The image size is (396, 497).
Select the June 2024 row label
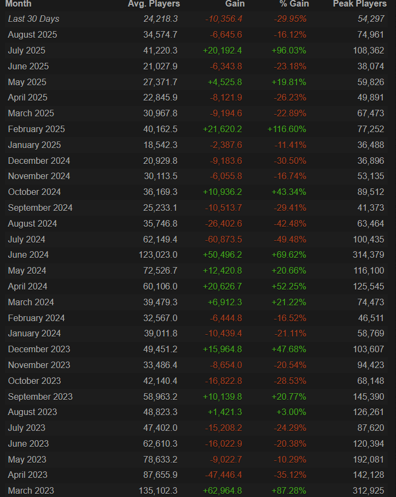point(28,255)
